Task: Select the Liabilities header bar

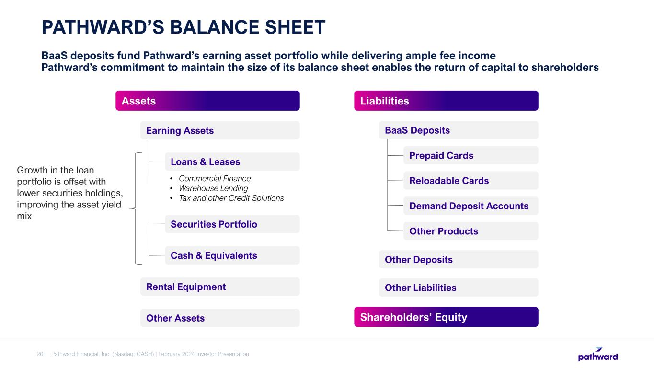Action: click(446, 101)
